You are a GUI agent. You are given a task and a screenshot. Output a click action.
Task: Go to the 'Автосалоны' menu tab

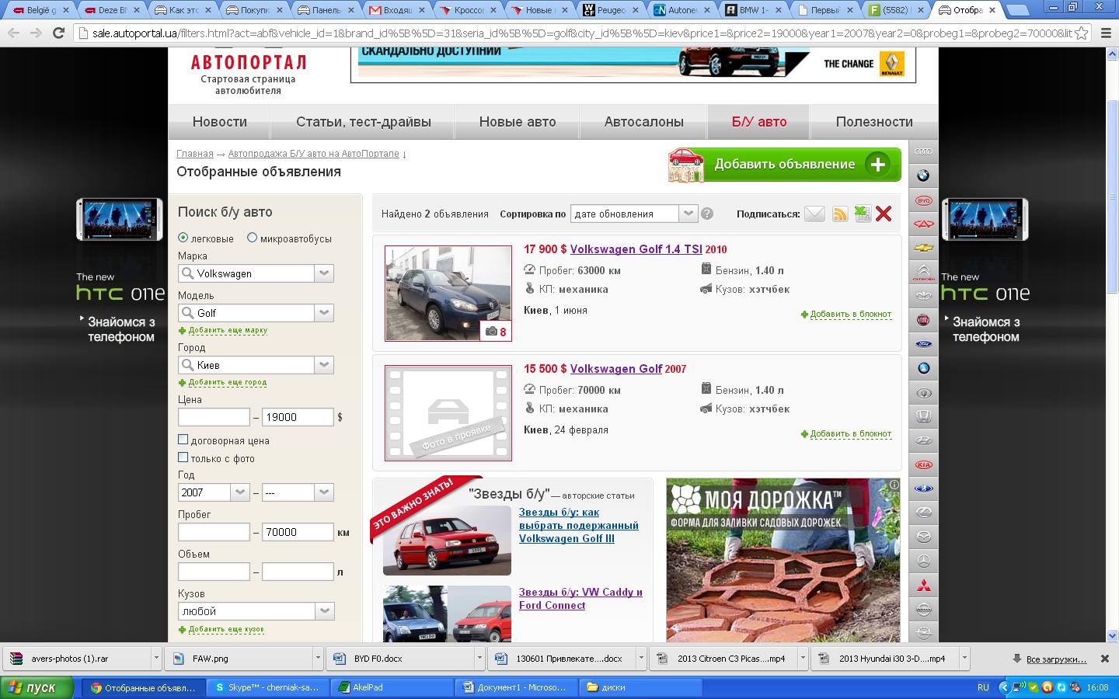pos(643,122)
